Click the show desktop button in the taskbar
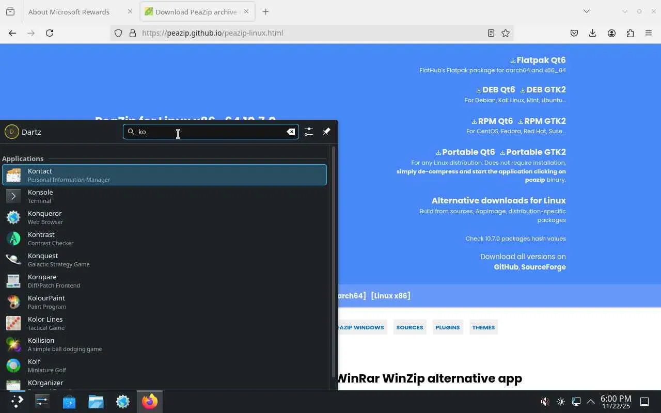Viewport: 661px width, 413px height. point(644,402)
